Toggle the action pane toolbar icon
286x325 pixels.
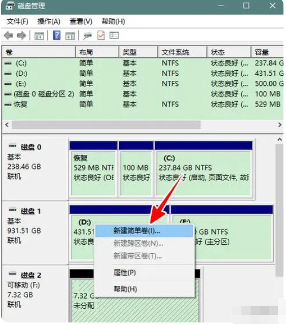(70, 36)
